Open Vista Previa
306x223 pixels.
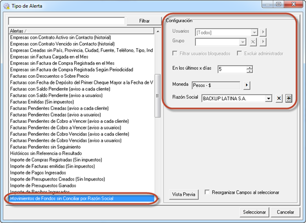point(183,194)
